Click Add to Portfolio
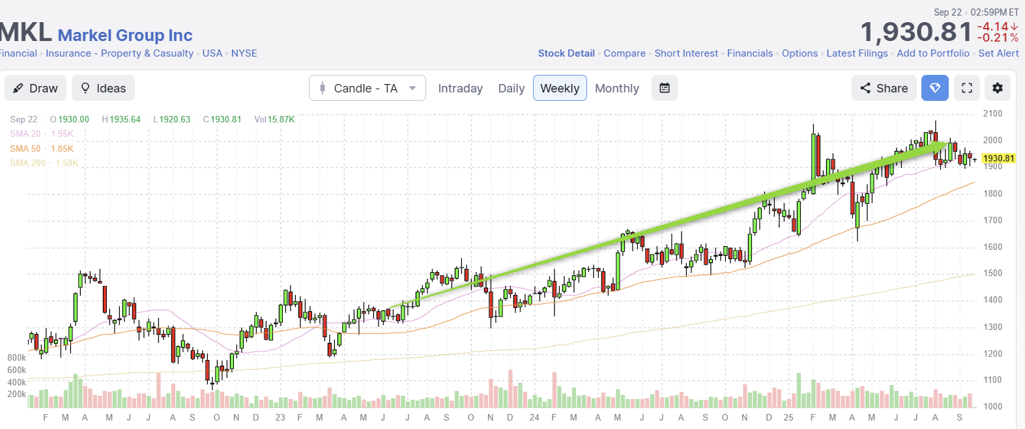This screenshot has height=429, width=1025. coord(933,53)
